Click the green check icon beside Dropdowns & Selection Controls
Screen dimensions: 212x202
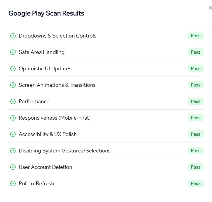[x=13, y=36]
